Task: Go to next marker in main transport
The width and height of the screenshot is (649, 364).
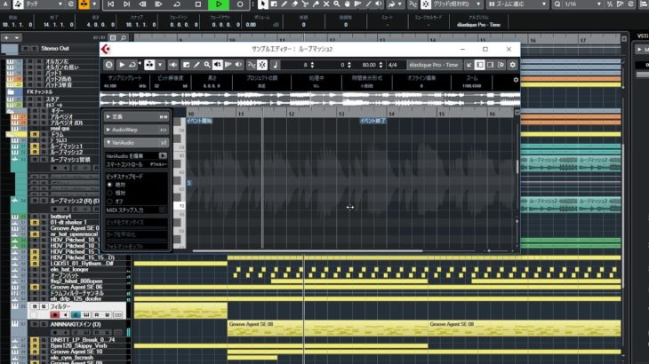Action: [126, 4]
